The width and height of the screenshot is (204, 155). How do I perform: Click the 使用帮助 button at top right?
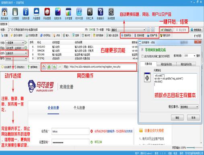(196, 30)
